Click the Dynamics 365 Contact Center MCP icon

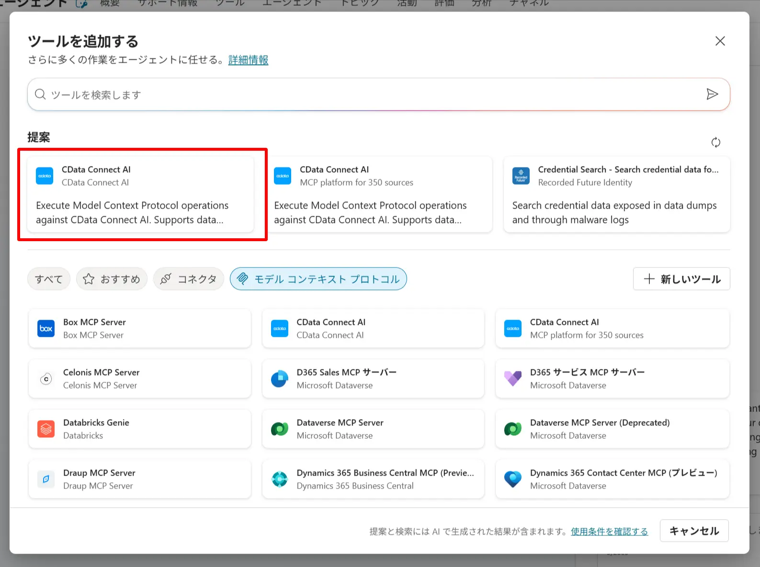click(513, 479)
